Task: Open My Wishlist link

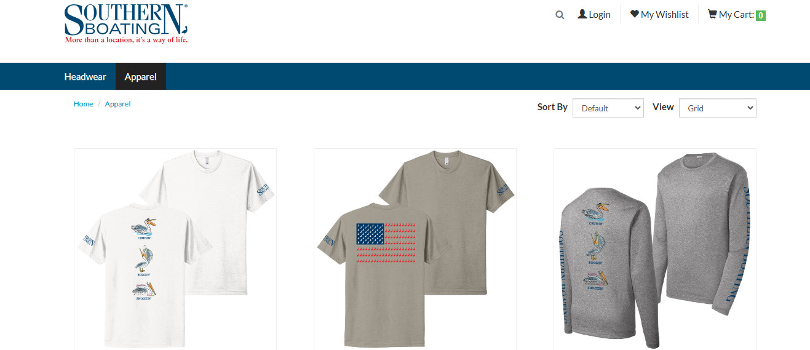Action: point(665,14)
